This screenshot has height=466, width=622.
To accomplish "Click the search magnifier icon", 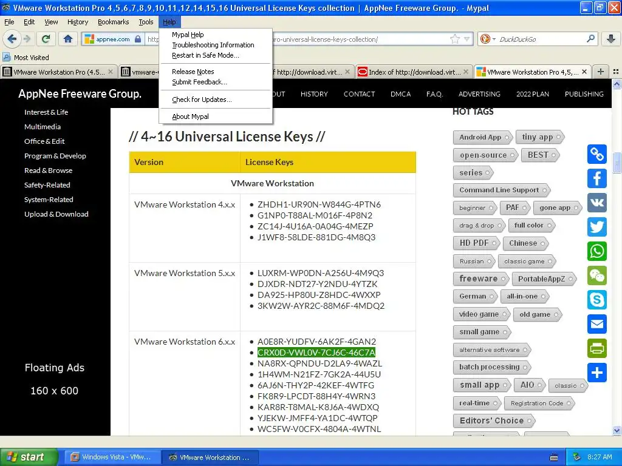I will [x=590, y=39].
